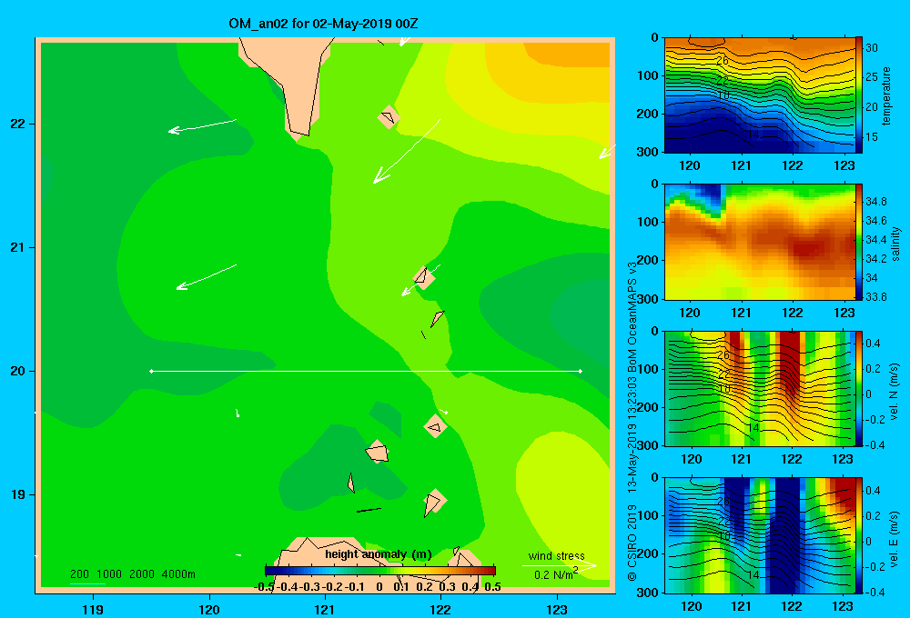Screen dimensions: 910x618
Task: Click the vel. E (m/s) axis label
Action: click(x=894, y=538)
